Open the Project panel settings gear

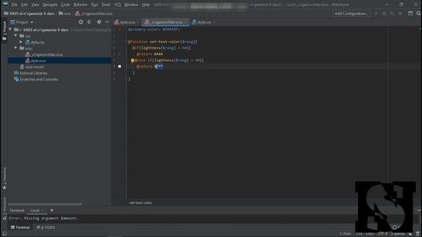click(99, 22)
